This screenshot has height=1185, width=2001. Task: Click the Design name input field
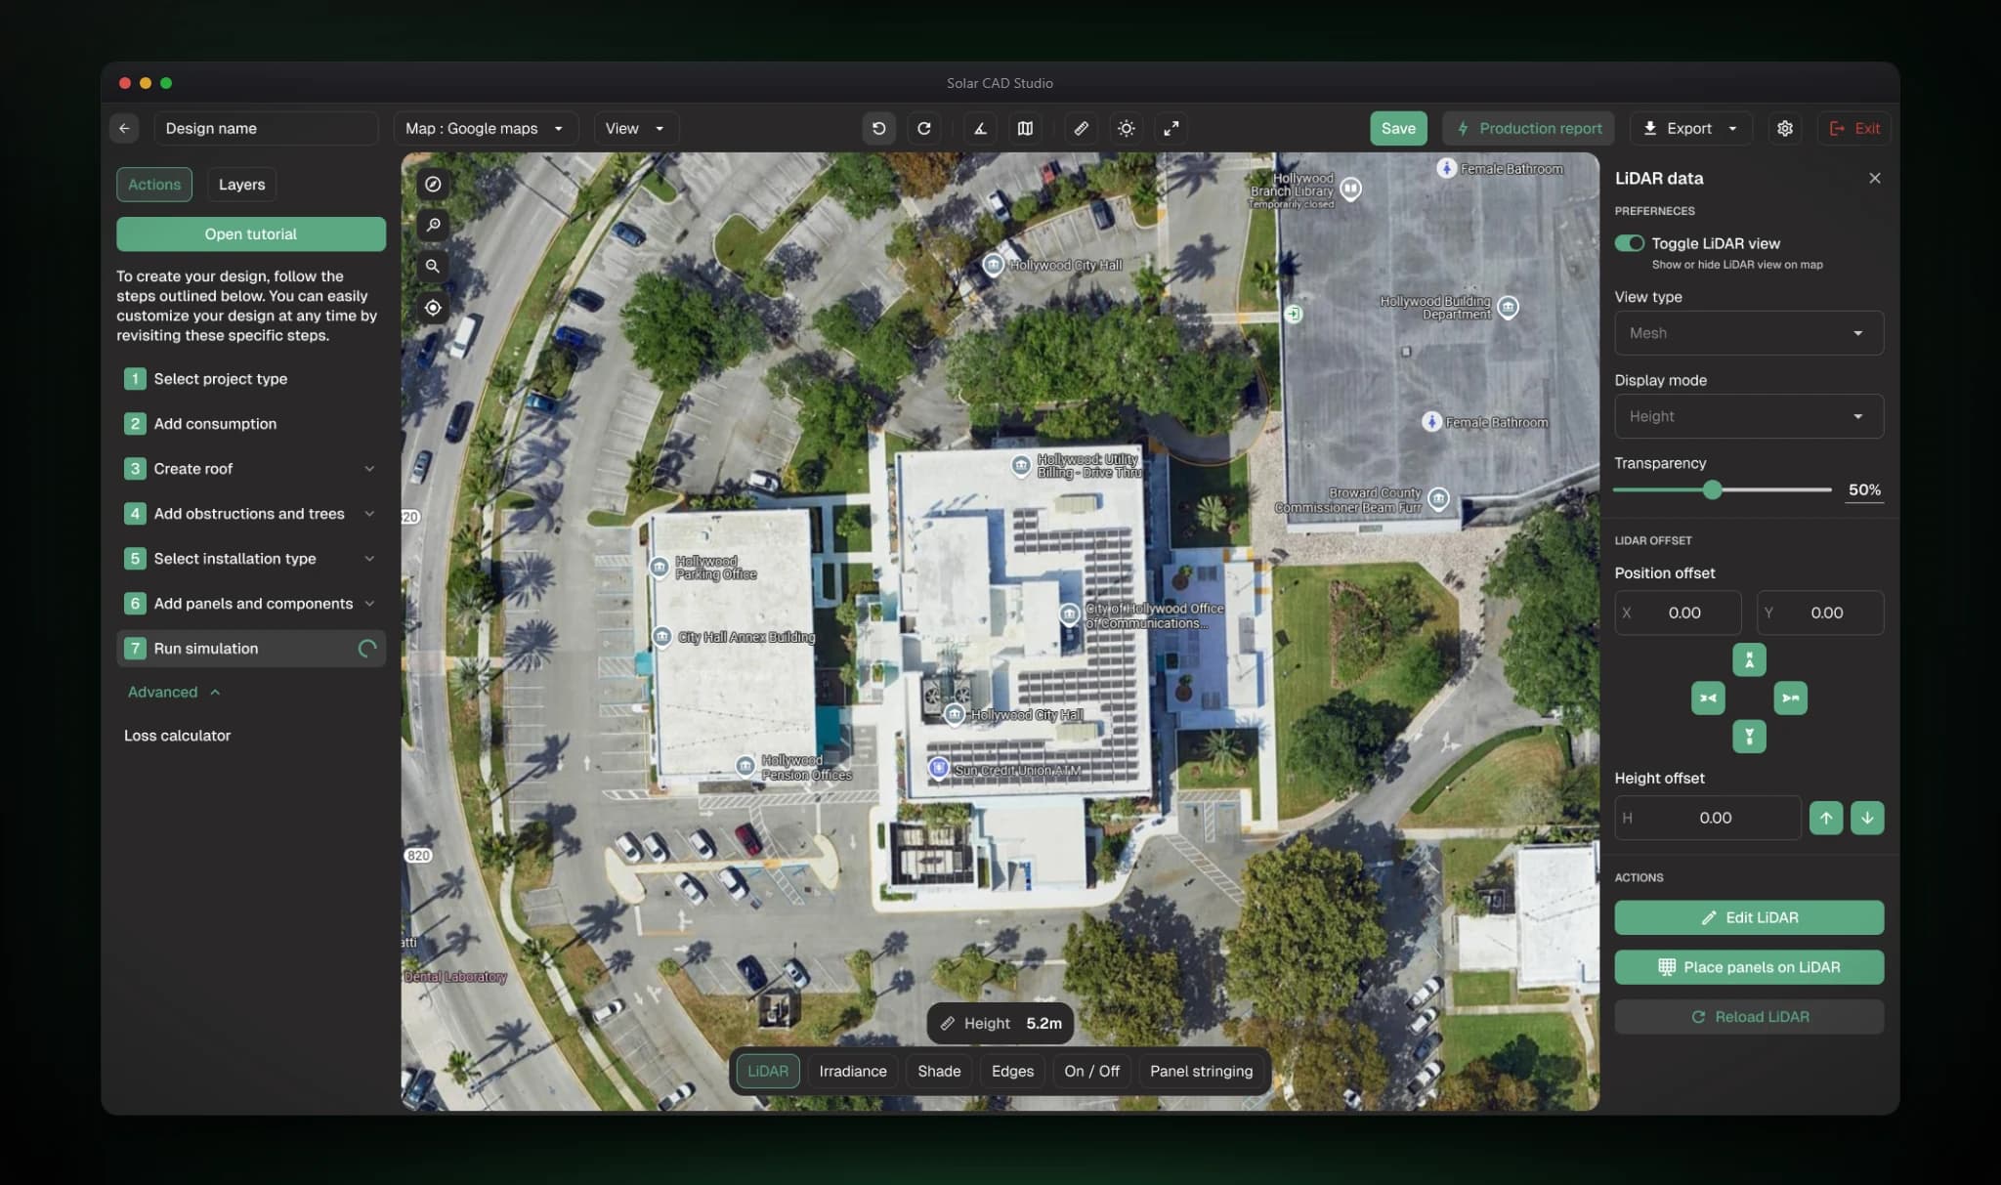tap(266, 128)
